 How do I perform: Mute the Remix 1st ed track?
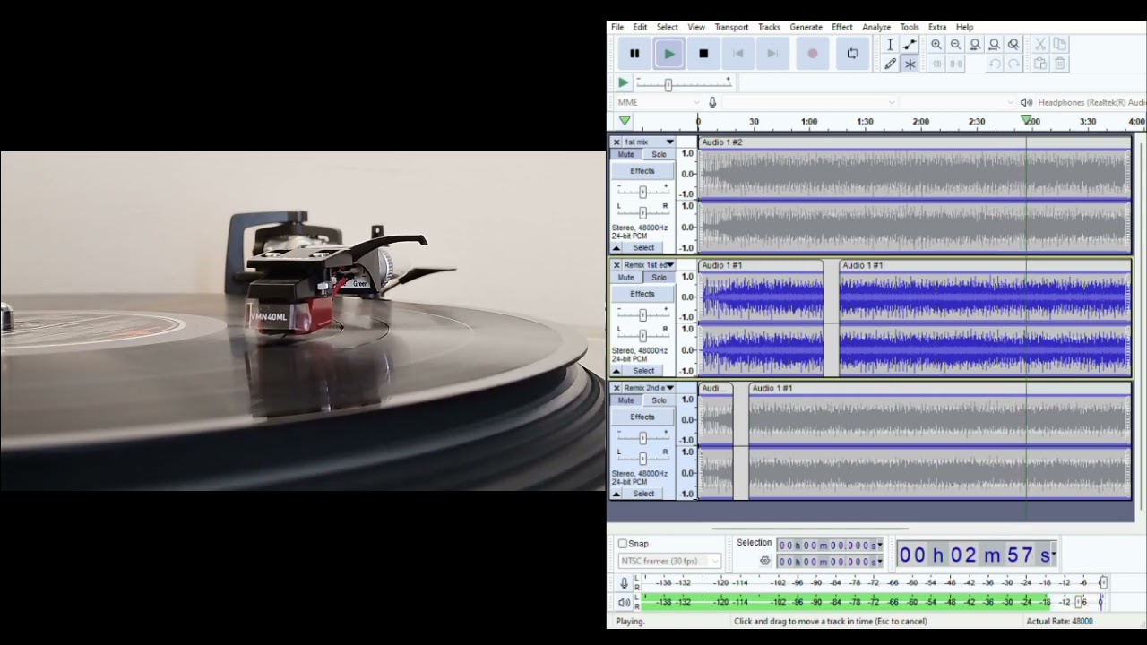625,277
